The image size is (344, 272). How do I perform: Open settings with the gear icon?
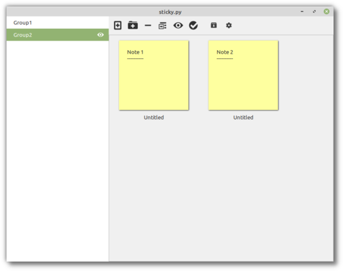(x=229, y=25)
